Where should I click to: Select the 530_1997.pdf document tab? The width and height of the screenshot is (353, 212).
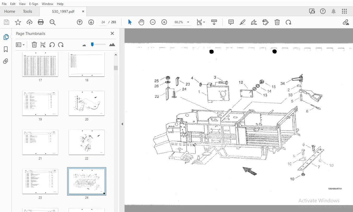63,11
